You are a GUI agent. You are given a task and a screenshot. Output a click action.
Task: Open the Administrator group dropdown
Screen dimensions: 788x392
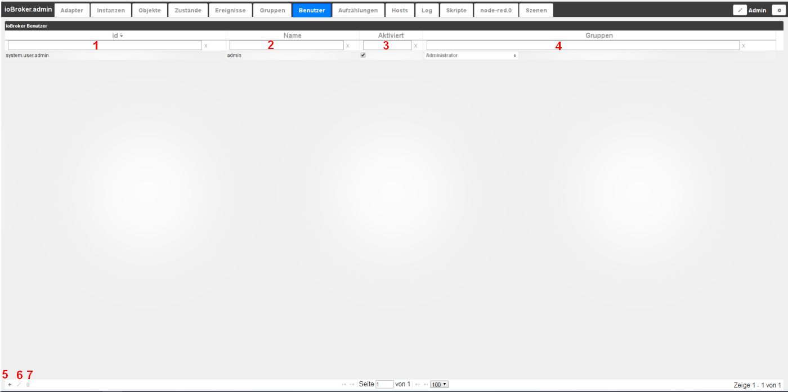[471, 56]
